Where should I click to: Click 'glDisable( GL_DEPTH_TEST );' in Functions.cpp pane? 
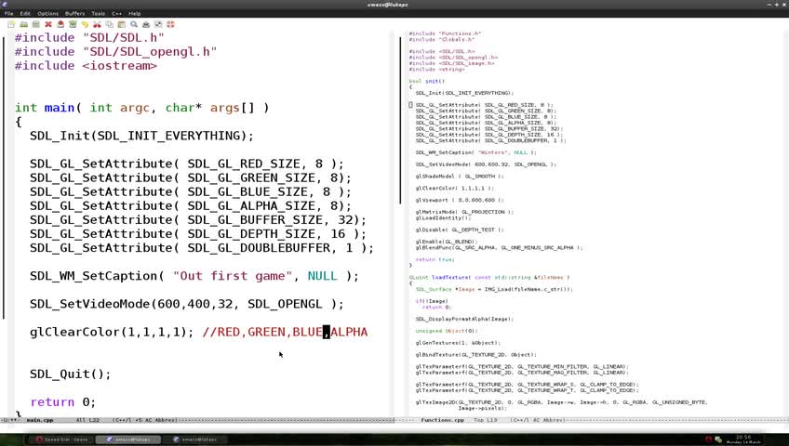coord(460,230)
